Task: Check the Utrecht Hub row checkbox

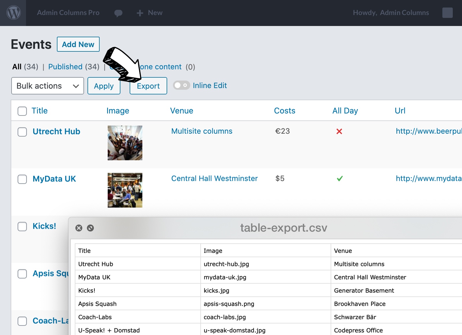Action: click(22, 132)
